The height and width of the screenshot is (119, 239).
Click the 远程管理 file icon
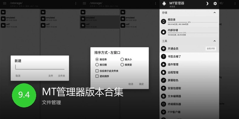coord(163,72)
